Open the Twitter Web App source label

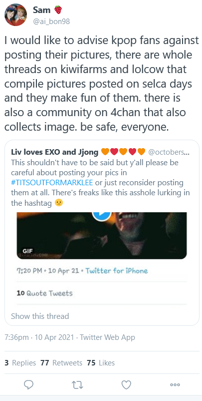107,337
